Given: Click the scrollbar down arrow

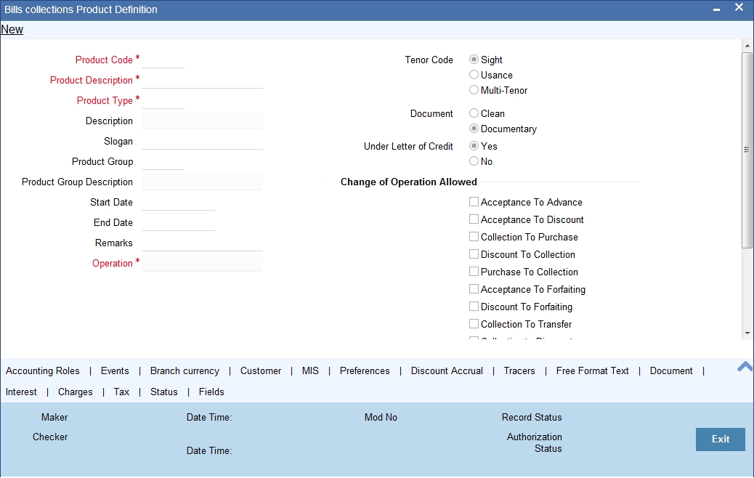Looking at the screenshot, I should [x=747, y=333].
